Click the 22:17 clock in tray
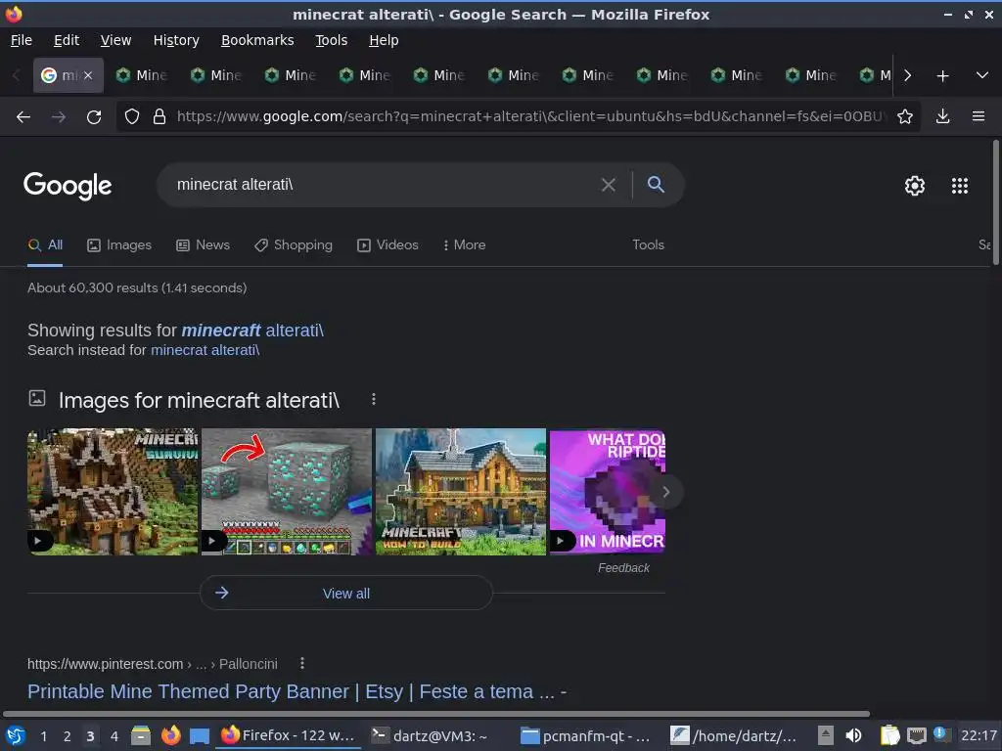This screenshot has width=1002, height=751. pos(979,735)
